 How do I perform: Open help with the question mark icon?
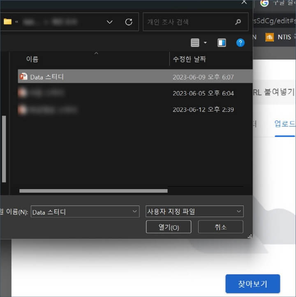pyautogui.click(x=240, y=43)
